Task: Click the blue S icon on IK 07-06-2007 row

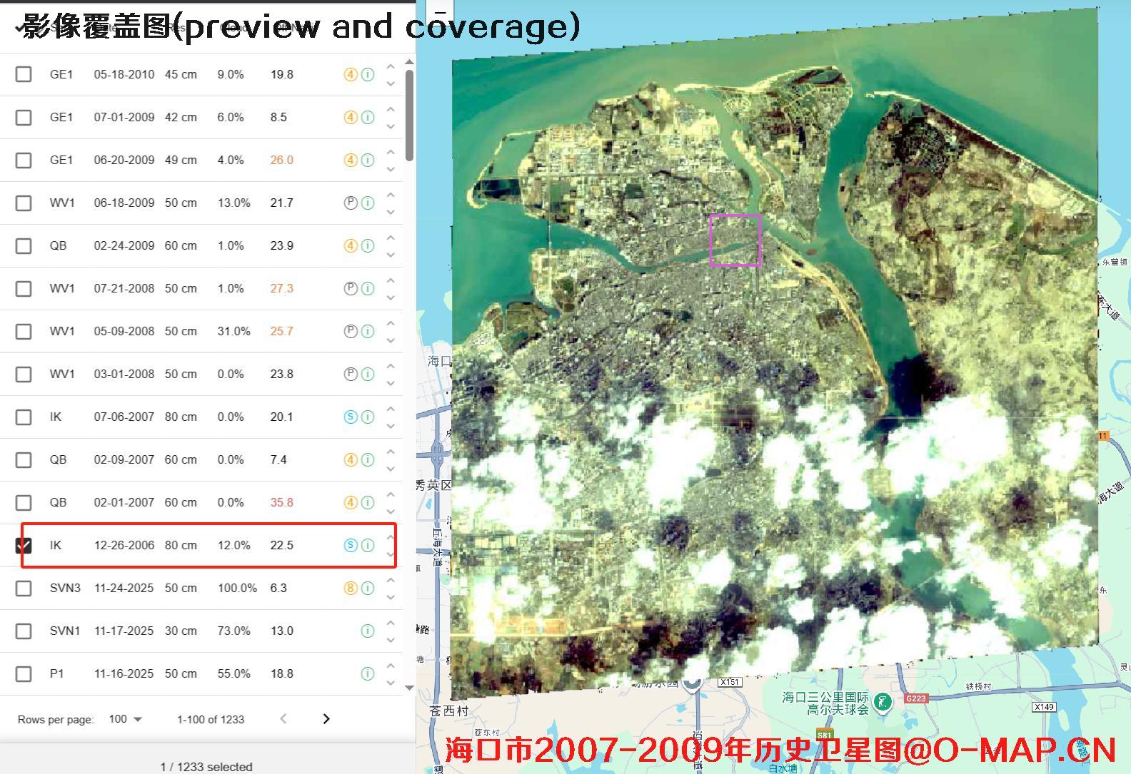Action: (x=351, y=417)
